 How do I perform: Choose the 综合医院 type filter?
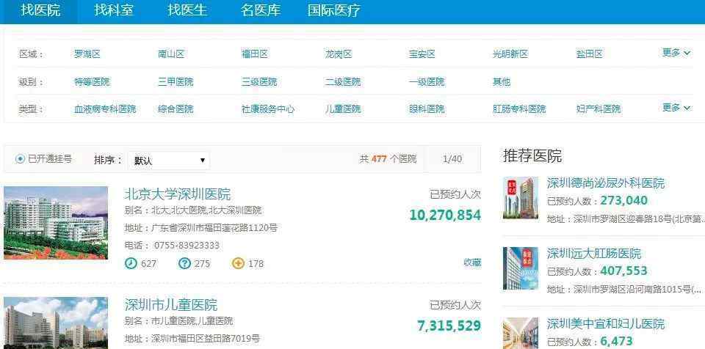[x=176, y=109]
